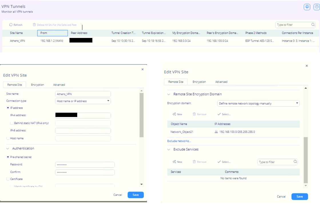Click scroll-up arrow in left dialog

click(x=142, y=90)
